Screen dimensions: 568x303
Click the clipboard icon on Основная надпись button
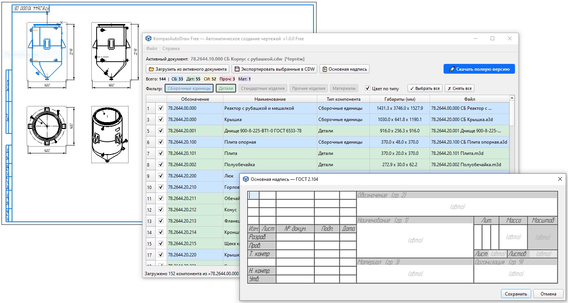324,69
